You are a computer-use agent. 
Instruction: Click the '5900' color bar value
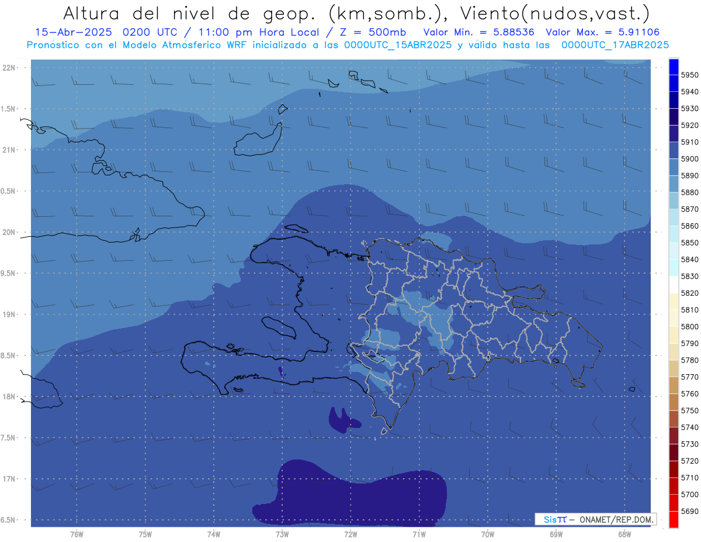click(x=690, y=159)
